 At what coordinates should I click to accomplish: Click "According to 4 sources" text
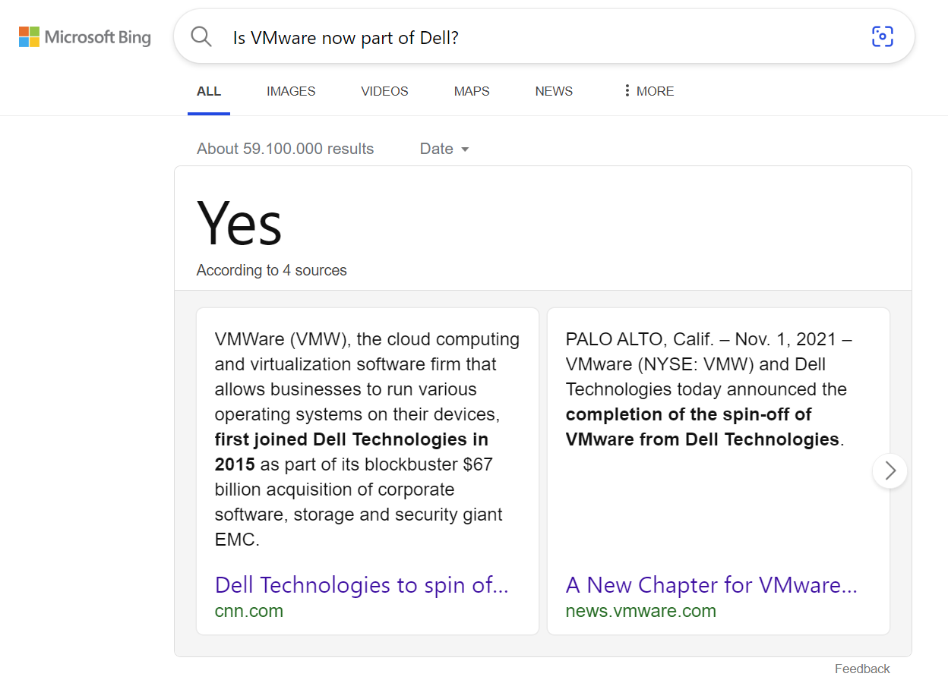[x=271, y=270]
